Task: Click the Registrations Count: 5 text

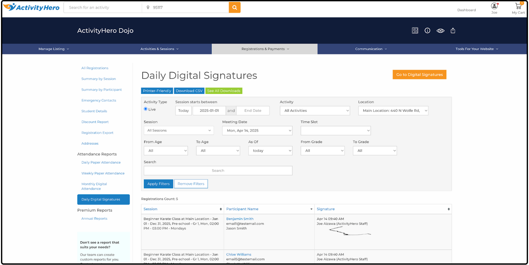Action: pyautogui.click(x=159, y=199)
